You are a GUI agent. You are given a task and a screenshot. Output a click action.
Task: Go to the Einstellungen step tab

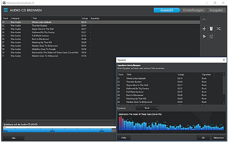(x=193, y=10)
